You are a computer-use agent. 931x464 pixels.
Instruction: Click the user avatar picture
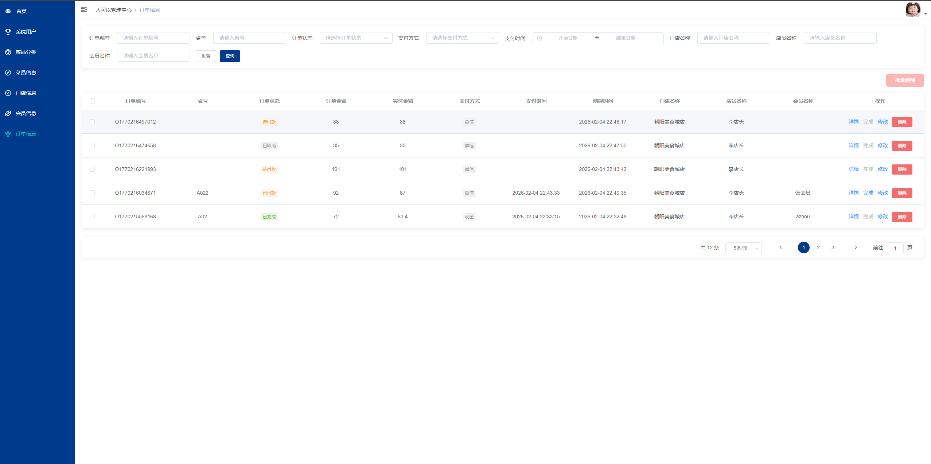(x=913, y=10)
